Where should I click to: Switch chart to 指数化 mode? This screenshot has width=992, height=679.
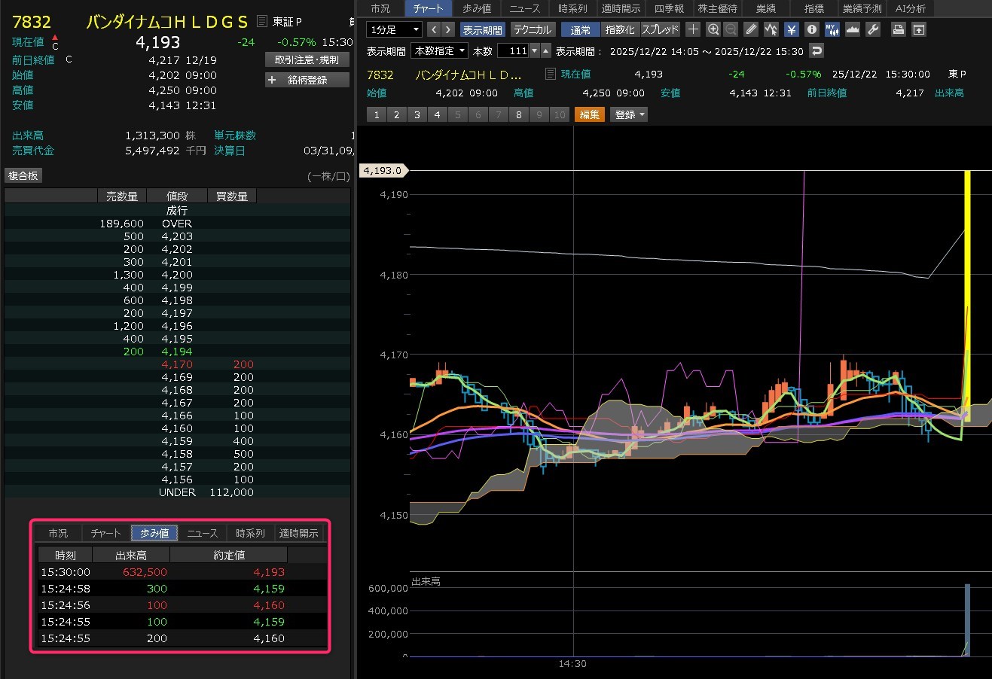point(620,29)
